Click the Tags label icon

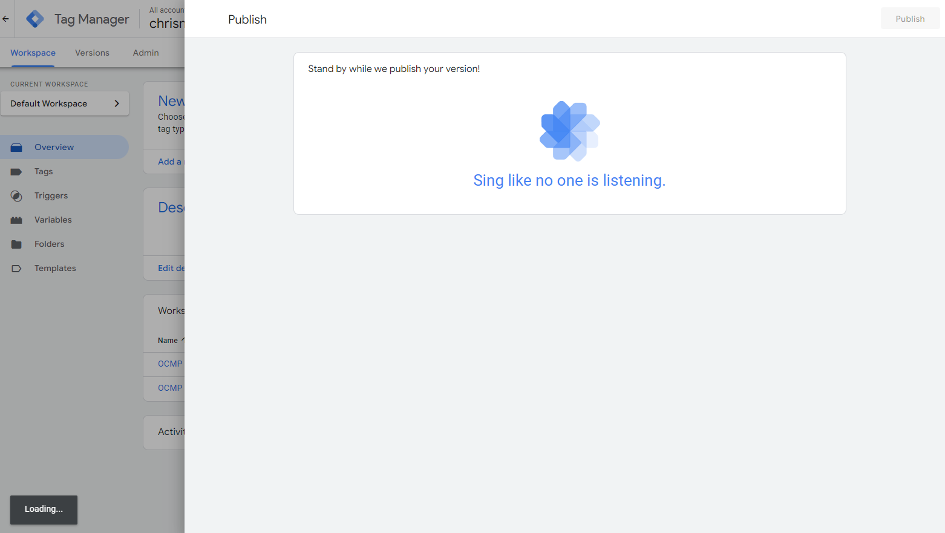point(16,172)
